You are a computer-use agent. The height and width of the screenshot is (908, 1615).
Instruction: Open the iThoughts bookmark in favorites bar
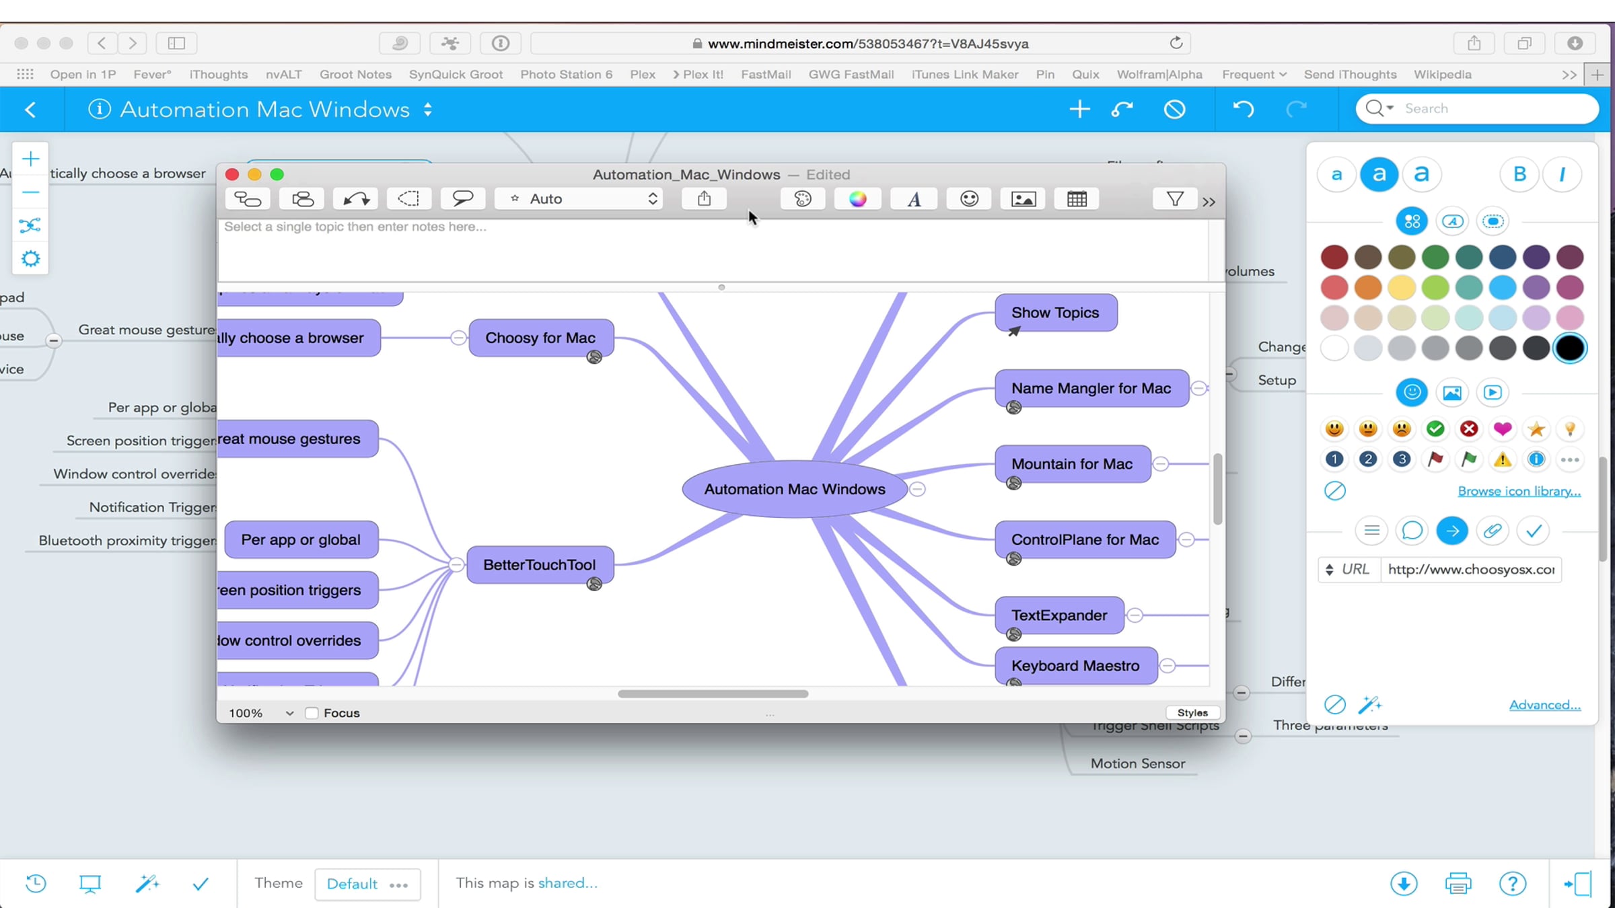tap(218, 75)
